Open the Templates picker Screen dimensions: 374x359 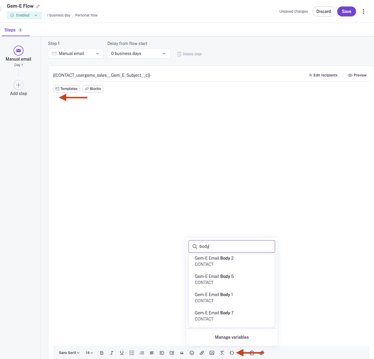click(67, 89)
